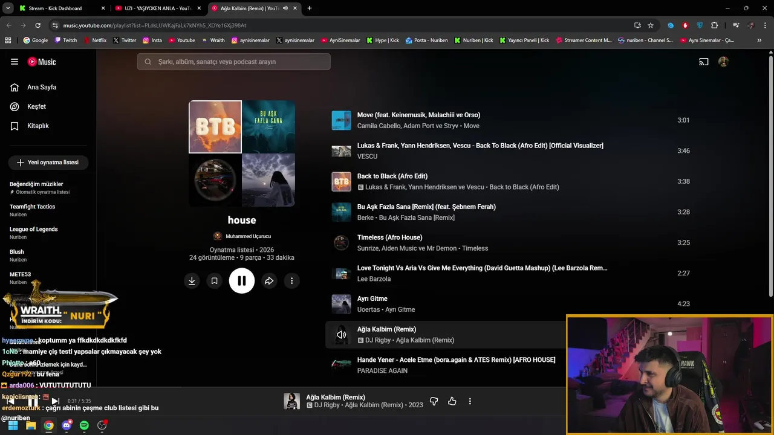
Task: Open Uoertas artist link
Action: [x=368, y=309]
